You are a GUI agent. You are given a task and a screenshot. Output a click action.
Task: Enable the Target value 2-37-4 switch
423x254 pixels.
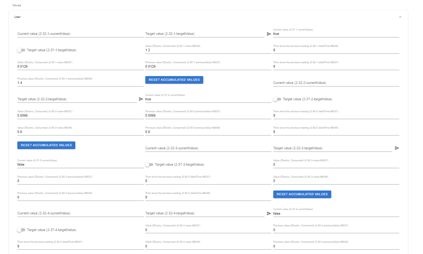21,230
